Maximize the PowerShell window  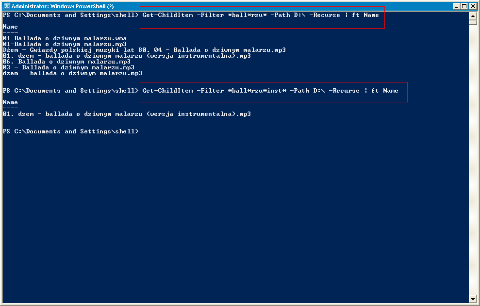pos(464,6)
